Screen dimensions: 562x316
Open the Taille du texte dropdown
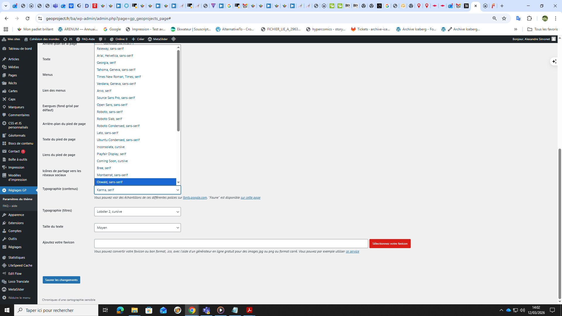137,228
